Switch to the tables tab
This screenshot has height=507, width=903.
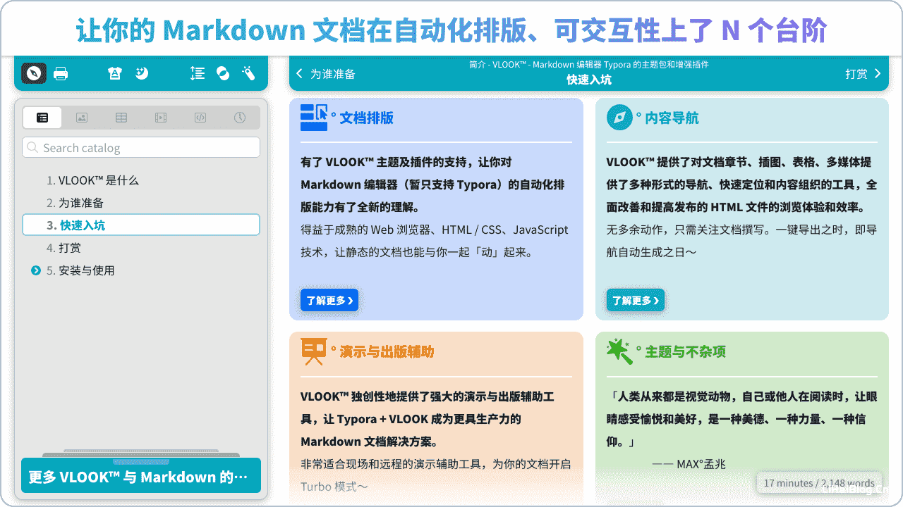click(121, 118)
